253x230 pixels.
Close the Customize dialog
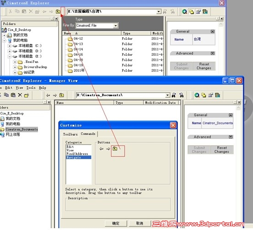[173, 125]
